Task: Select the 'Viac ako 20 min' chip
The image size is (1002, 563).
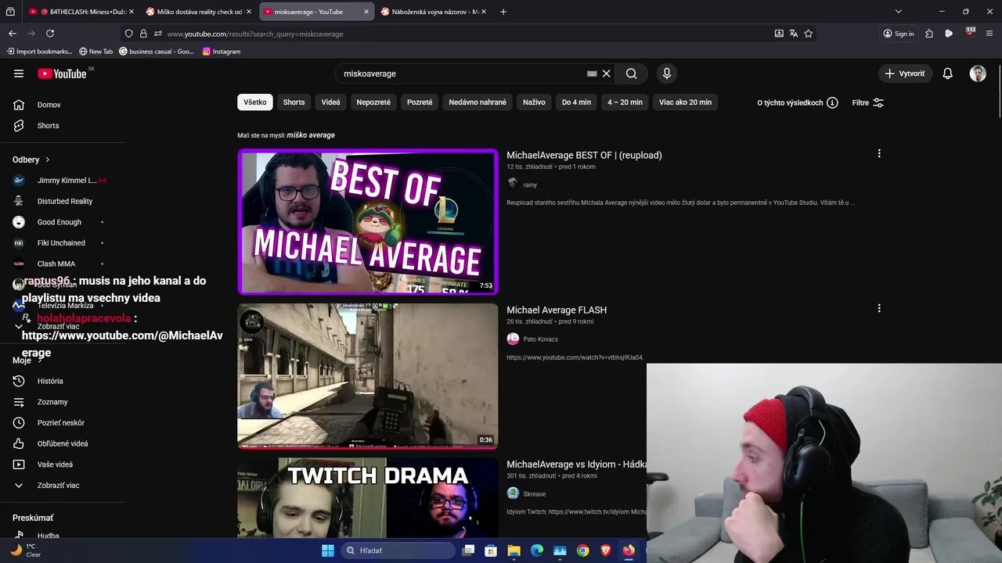Action: [685, 102]
